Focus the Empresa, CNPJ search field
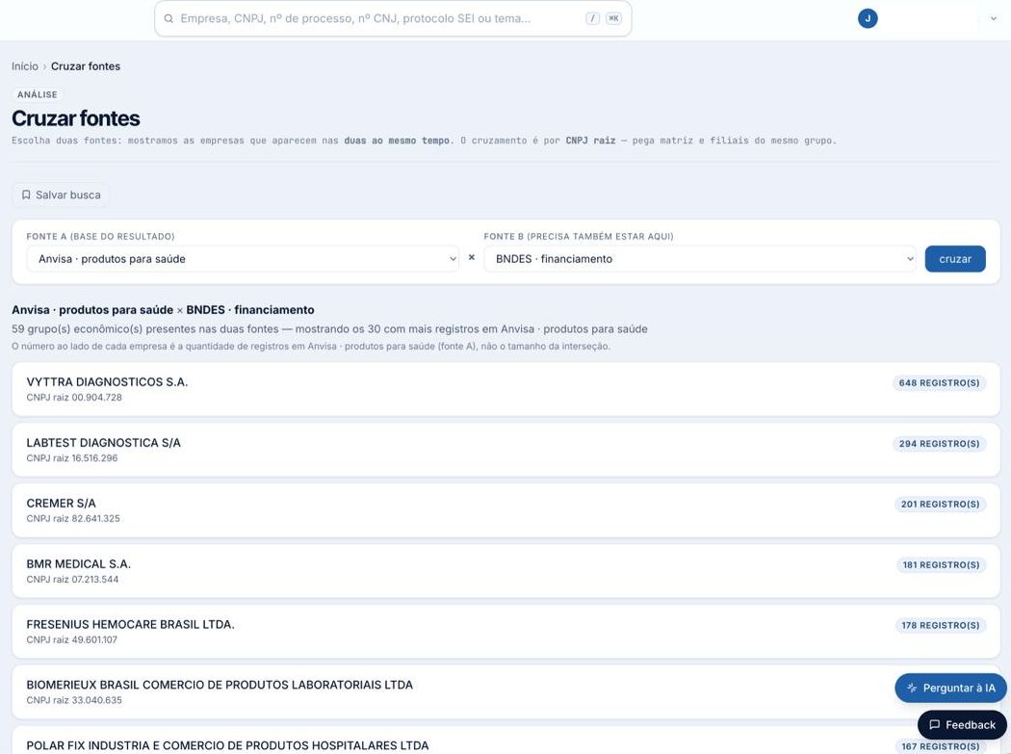 pyautogui.click(x=393, y=18)
